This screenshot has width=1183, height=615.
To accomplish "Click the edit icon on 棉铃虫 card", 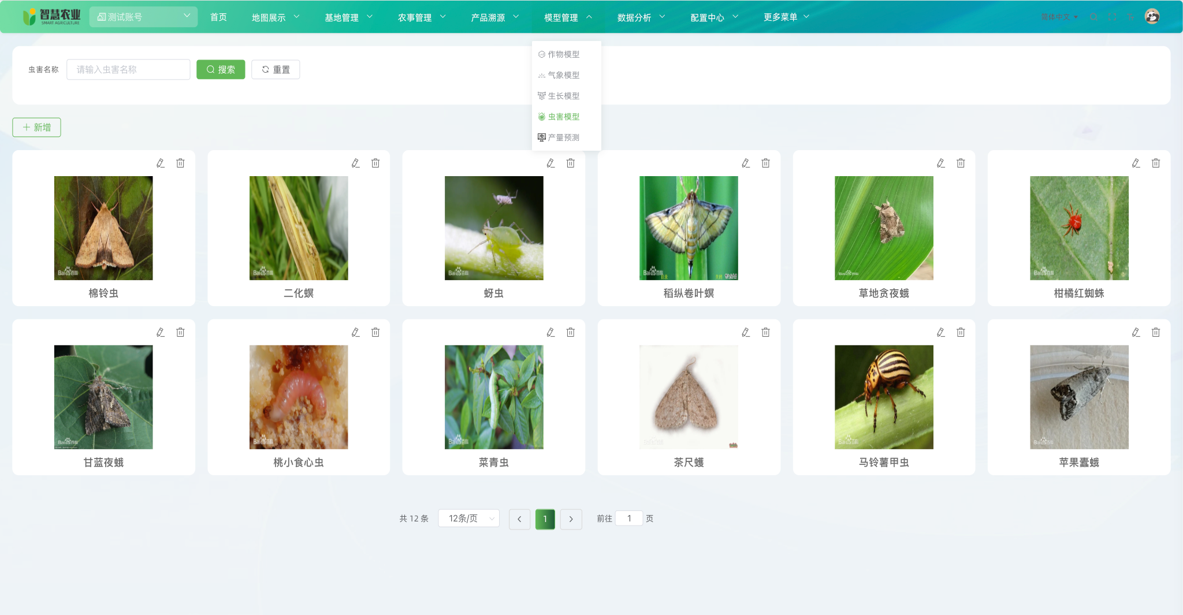I will (x=161, y=163).
